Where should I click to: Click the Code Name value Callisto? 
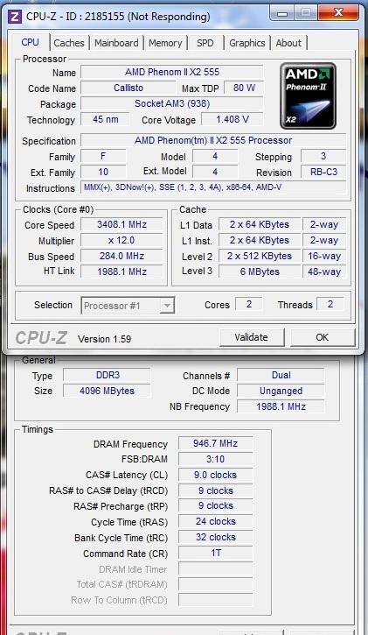pyautogui.click(x=128, y=88)
